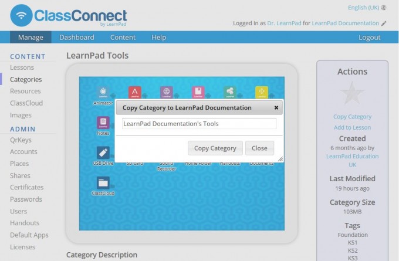
Task: Open the Dashboard tab
Action: pyautogui.click(x=77, y=37)
